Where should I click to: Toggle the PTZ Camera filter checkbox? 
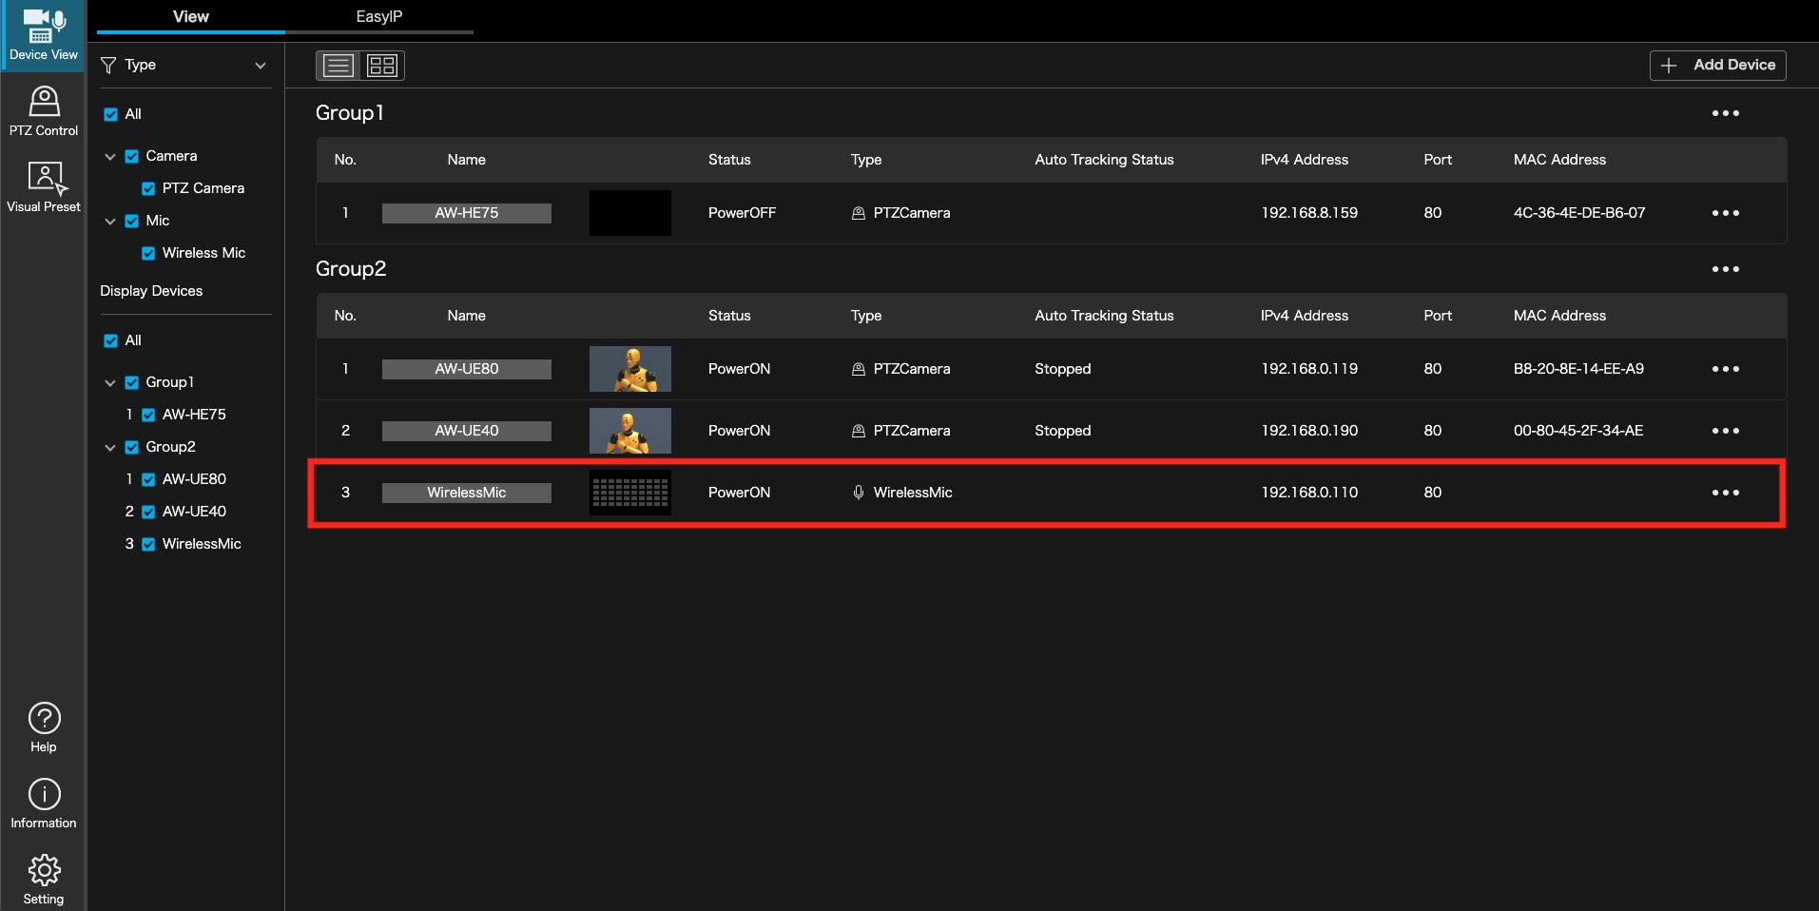click(x=148, y=188)
